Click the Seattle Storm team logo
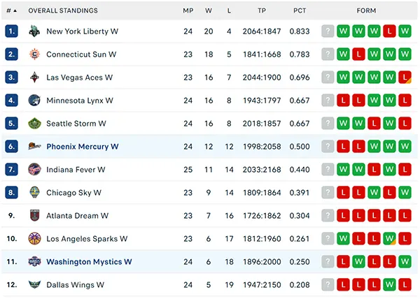The image size is (420, 299). 34,124
